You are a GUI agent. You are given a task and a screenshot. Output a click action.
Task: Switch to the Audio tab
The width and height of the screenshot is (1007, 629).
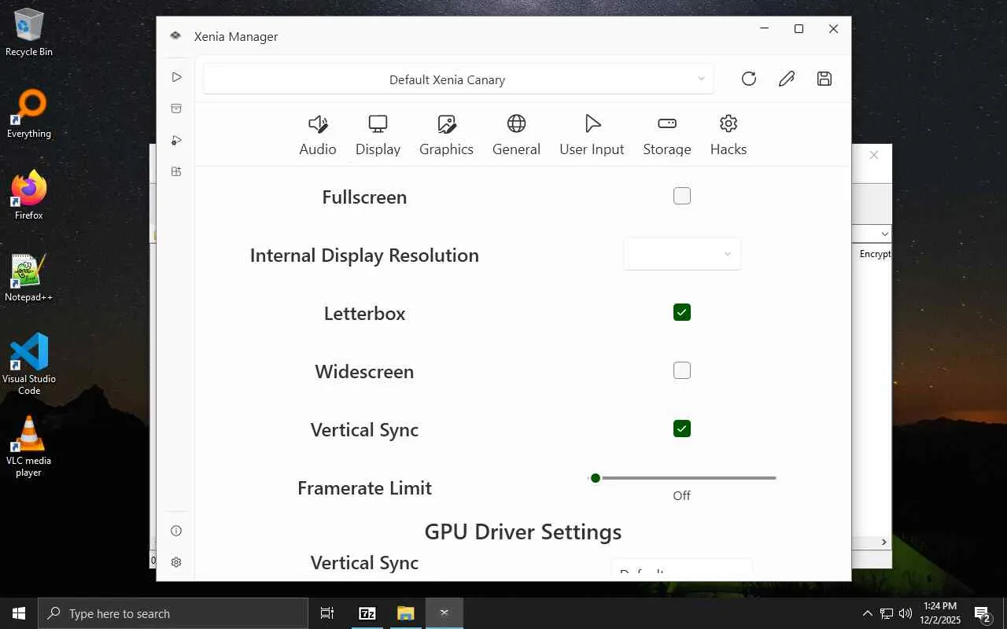pyautogui.click(x=318, y=135)
